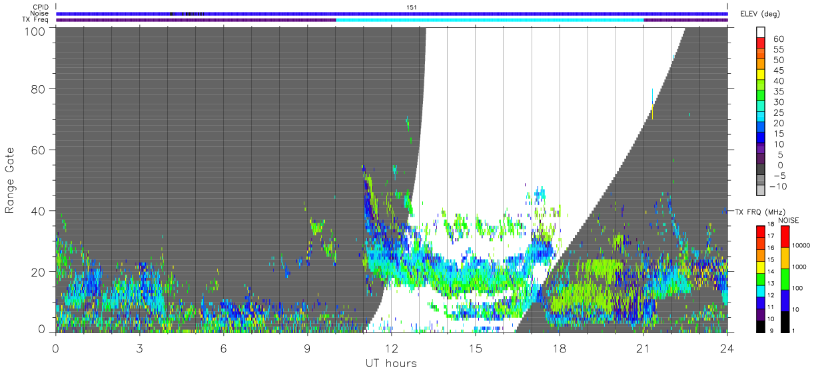Click the ELEV scale label '60'

coord(779,39)
